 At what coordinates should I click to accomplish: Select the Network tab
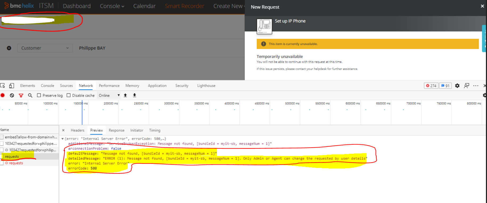coord(86,86)
